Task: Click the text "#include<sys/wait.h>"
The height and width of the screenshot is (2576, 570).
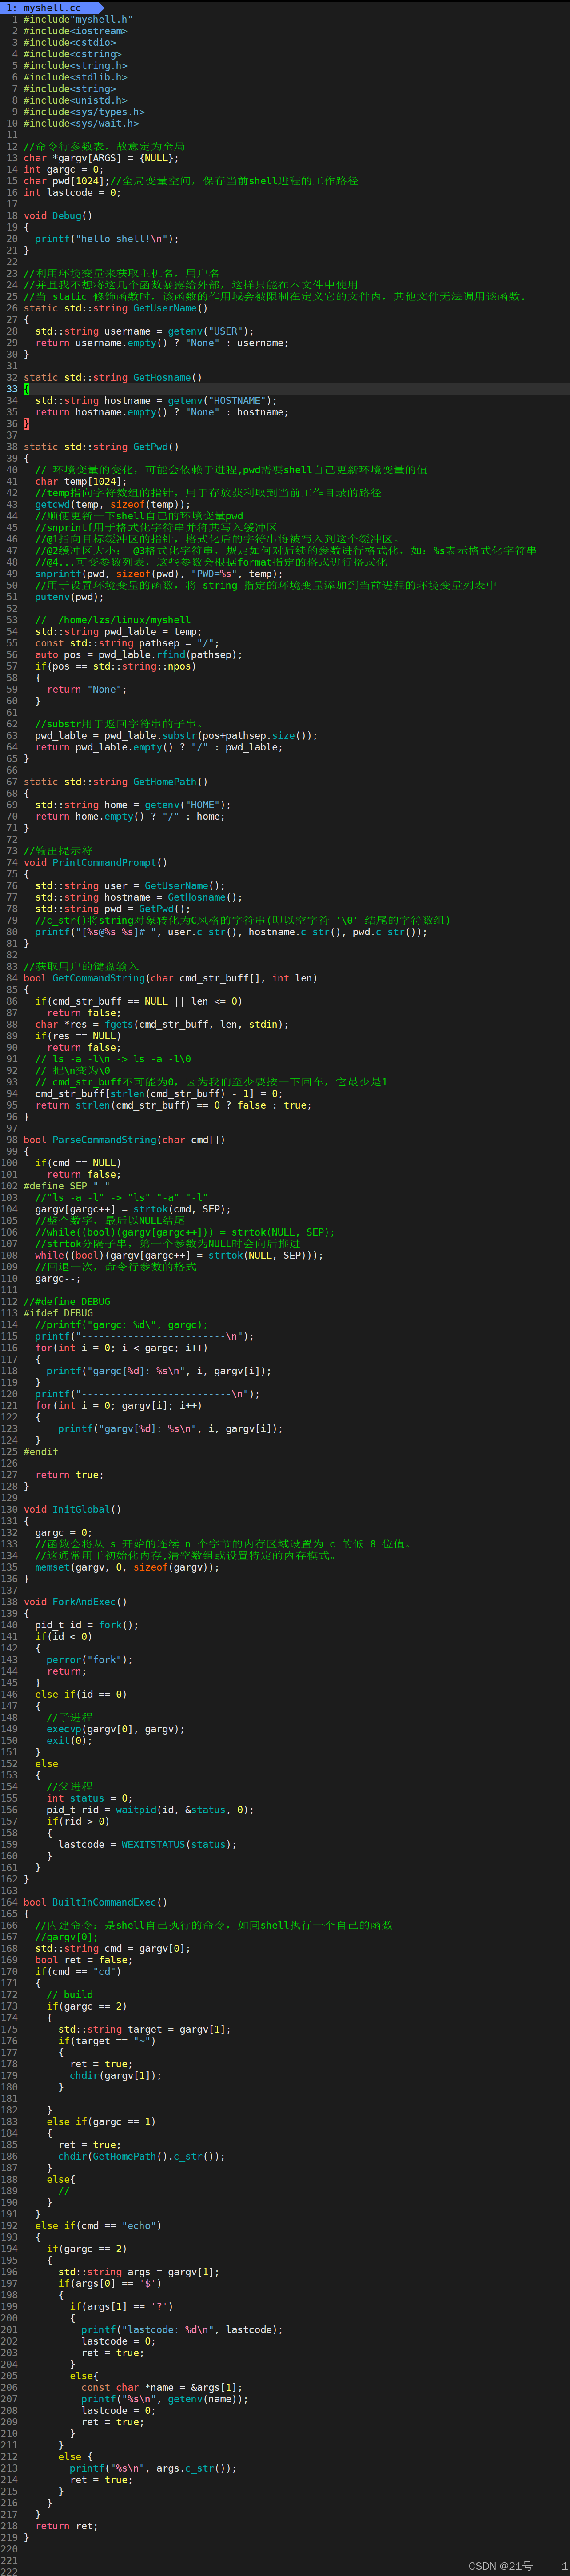Action: (81, 123)
